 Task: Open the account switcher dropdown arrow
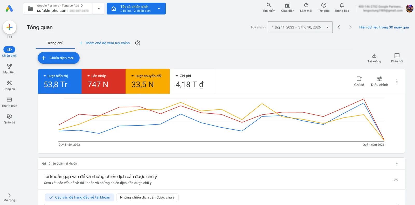pos(99,9)
